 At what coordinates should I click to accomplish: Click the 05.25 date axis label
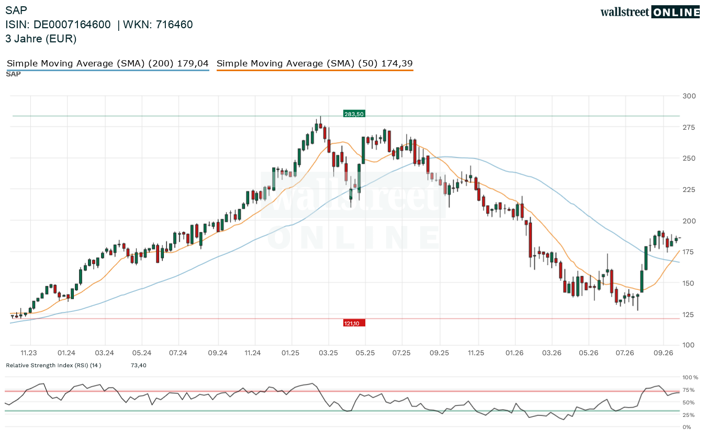(365, 353)
